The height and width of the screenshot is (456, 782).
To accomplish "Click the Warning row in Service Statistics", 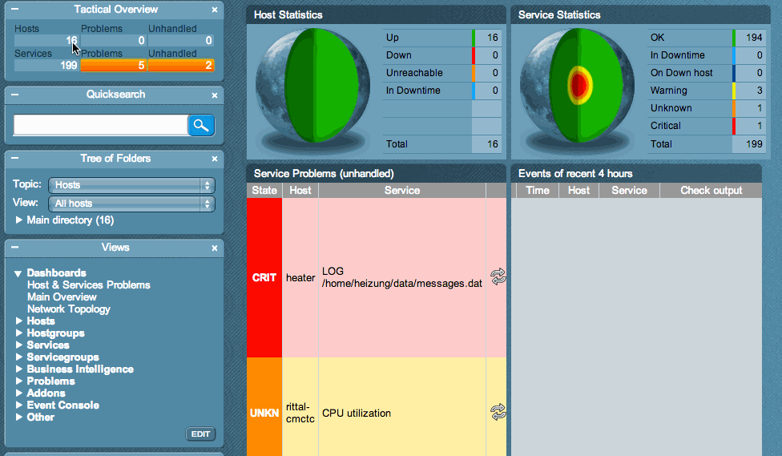I will click(x=707, y=91).
